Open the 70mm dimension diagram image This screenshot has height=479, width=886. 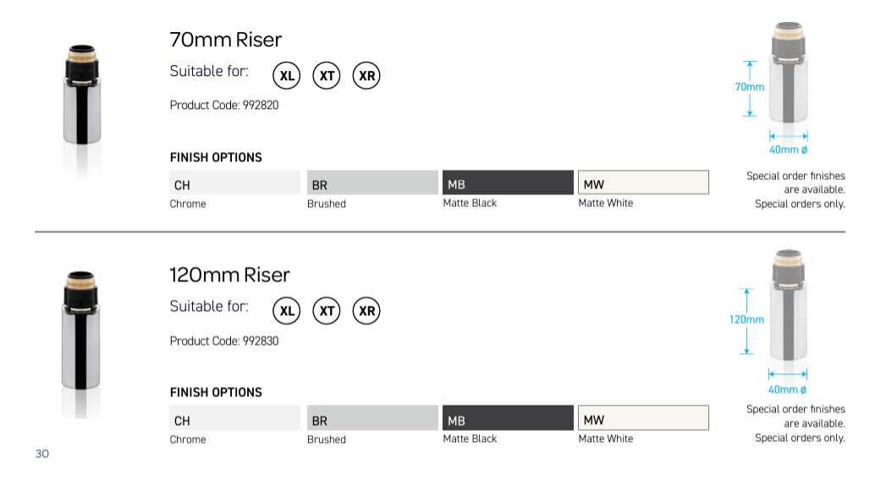(x=778, y=88)
